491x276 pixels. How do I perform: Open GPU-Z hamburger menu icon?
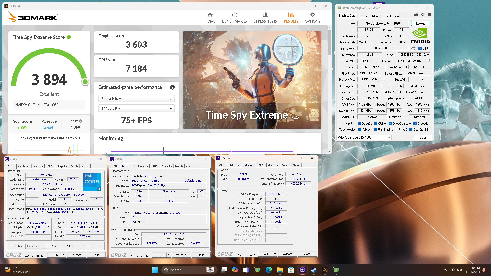(x=429, y=15)
